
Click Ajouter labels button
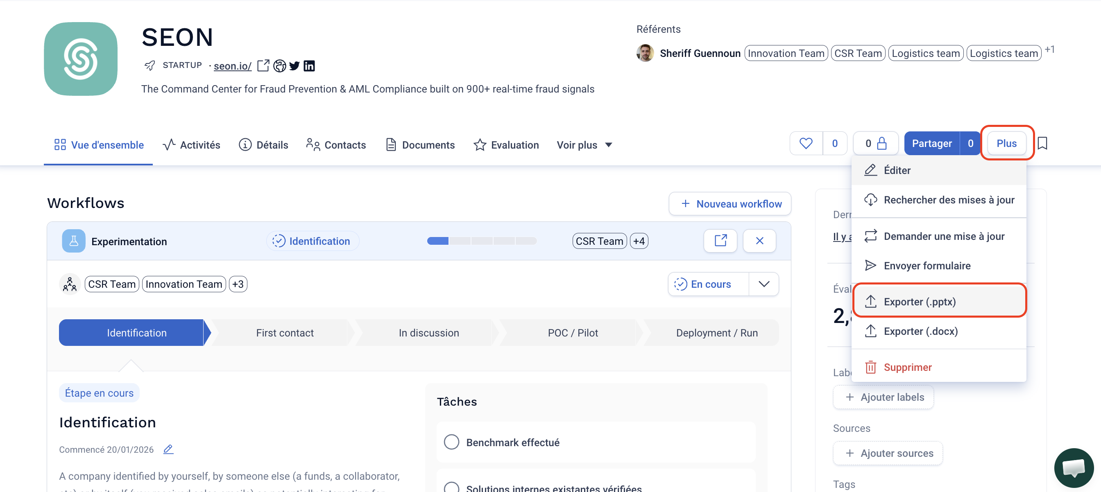point(884,397)
